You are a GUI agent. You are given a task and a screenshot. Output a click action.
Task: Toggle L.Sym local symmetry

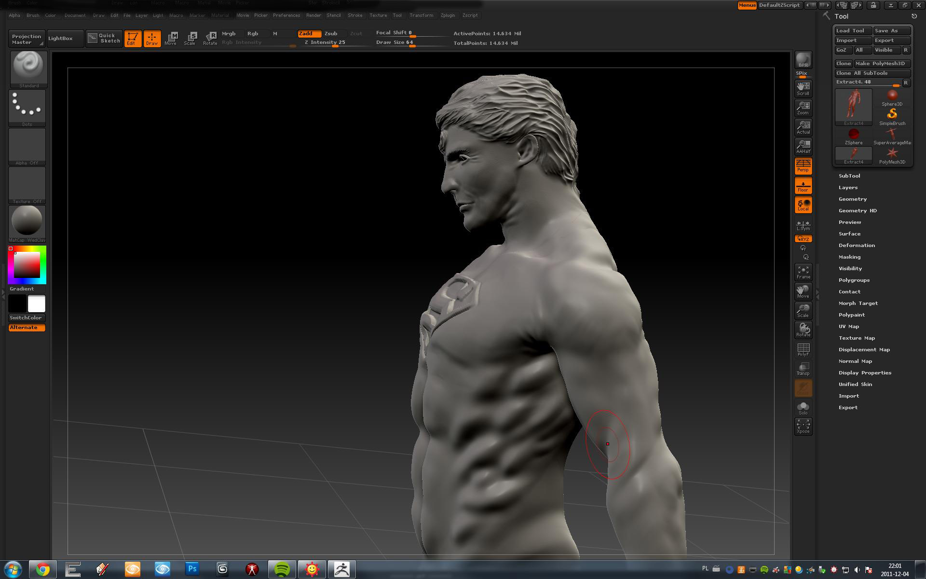point(803,225)
